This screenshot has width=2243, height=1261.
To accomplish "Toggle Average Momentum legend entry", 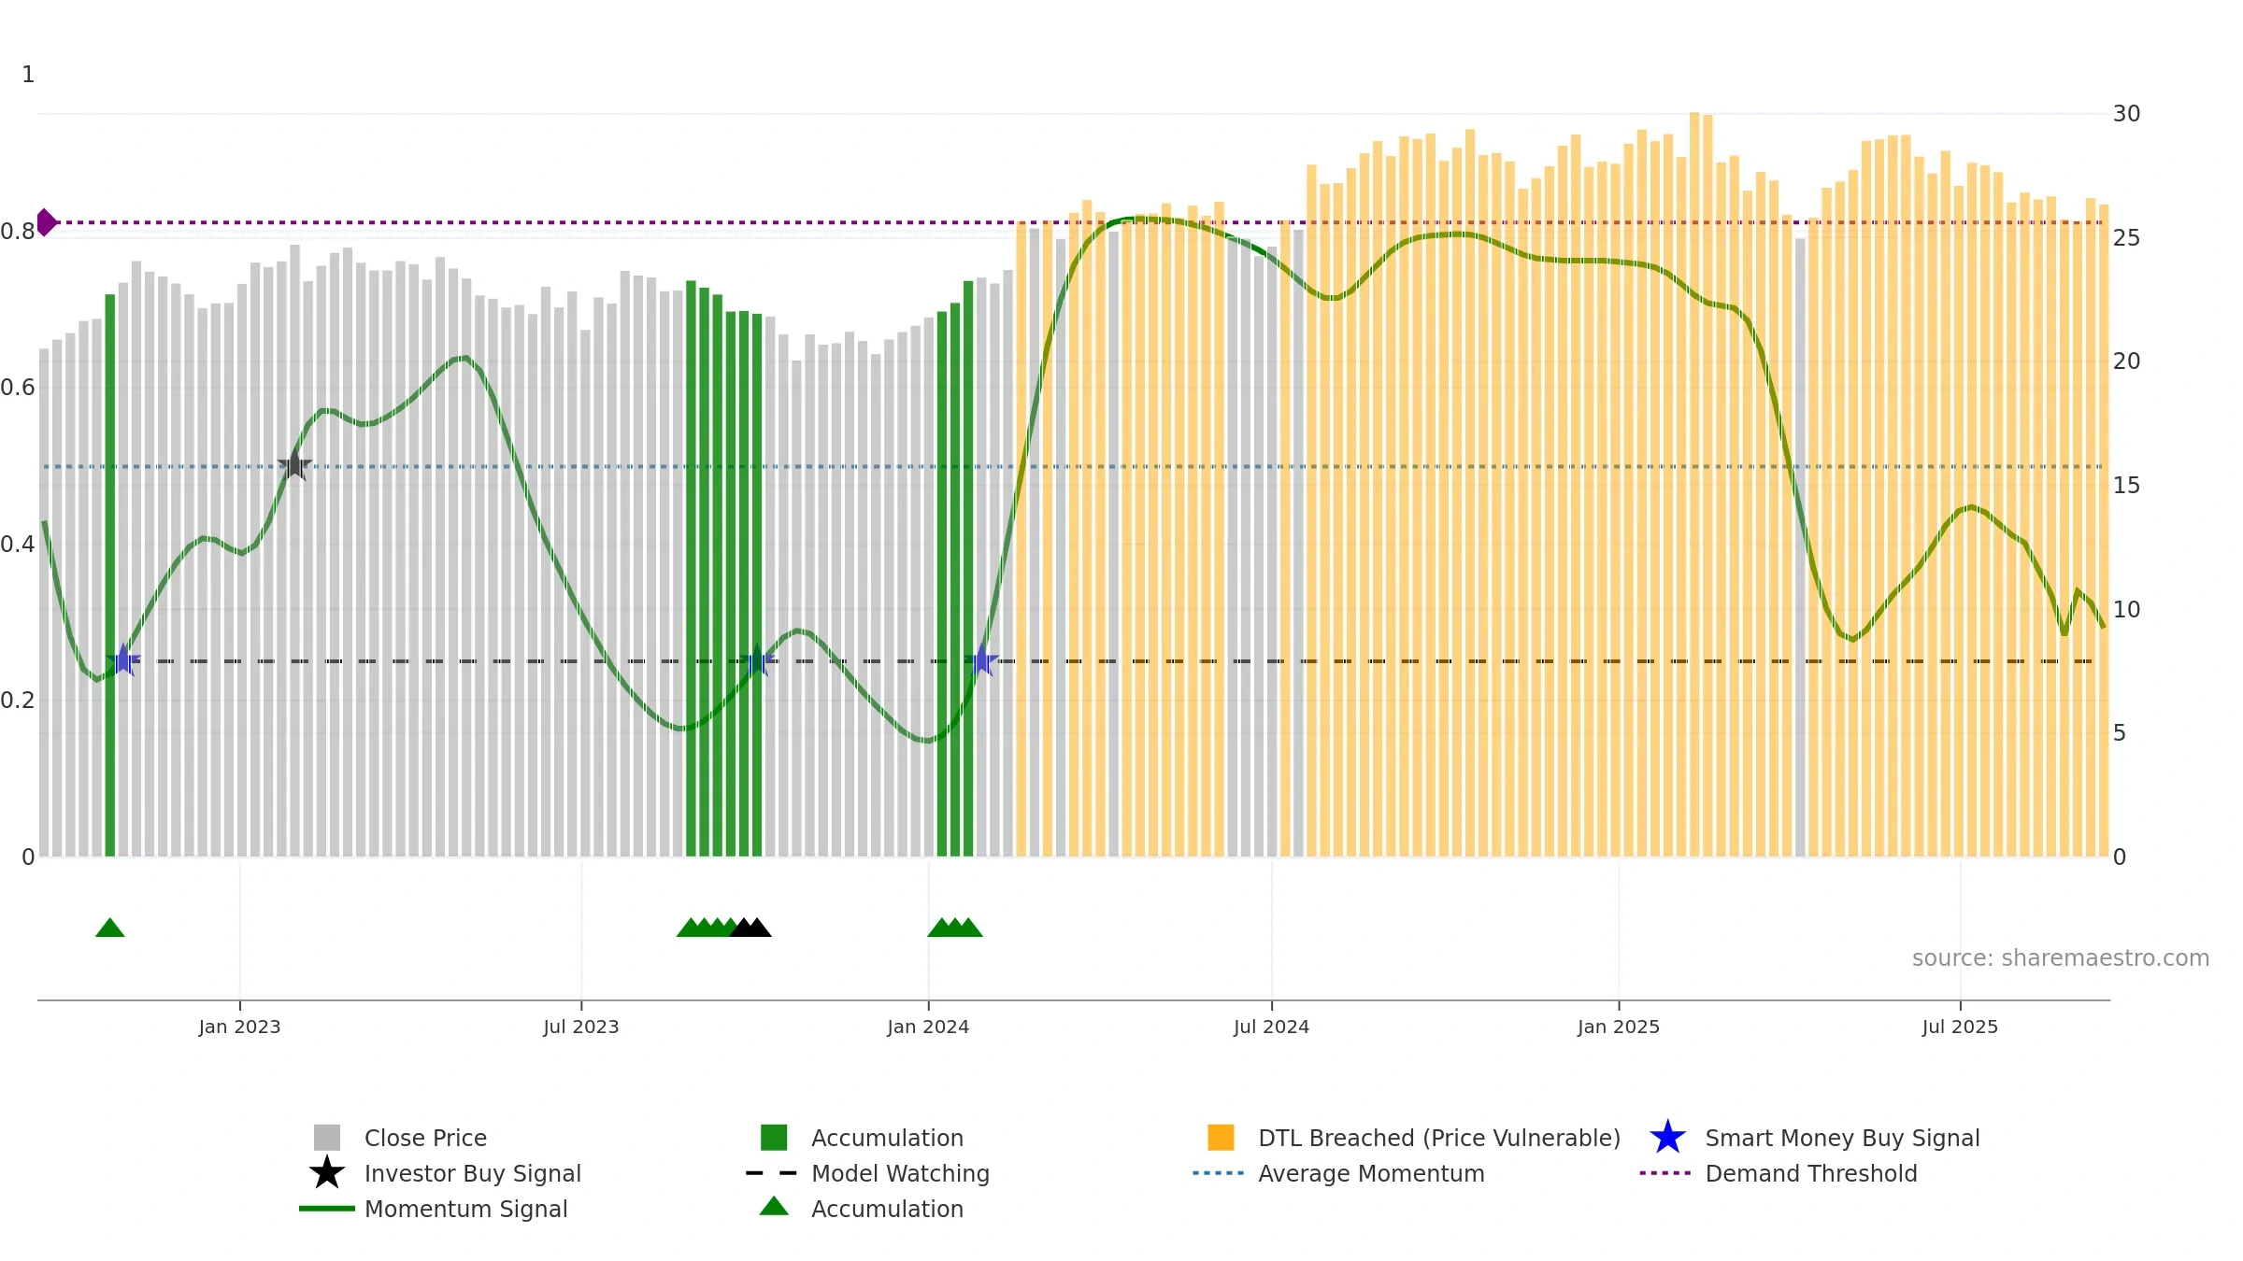I will (x=1338, y=1173).
